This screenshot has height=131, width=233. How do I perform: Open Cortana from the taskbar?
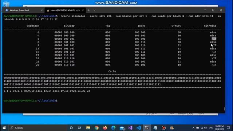(x=71, y=128)
